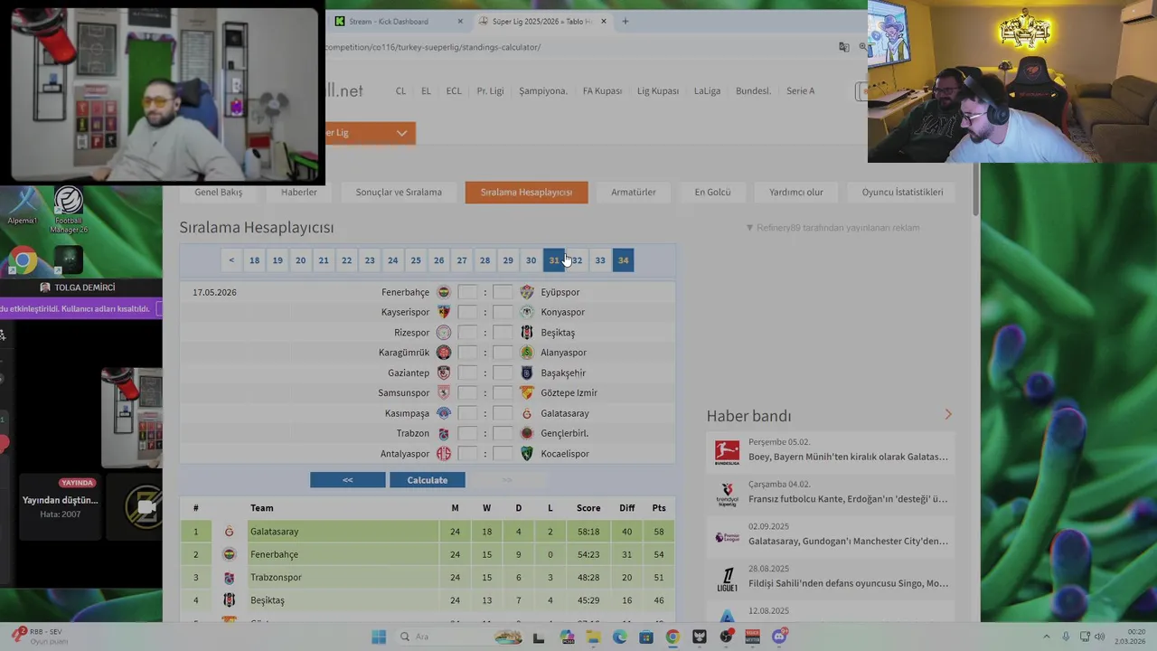The width and height of the screenshot is (1157, 651).
Task: Open Microsoft Edge from the taskbar
Action: point(619,637)
